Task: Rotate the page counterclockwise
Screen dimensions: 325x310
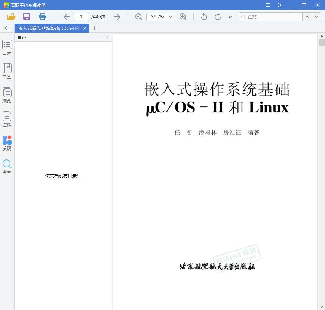Action: 204,17
